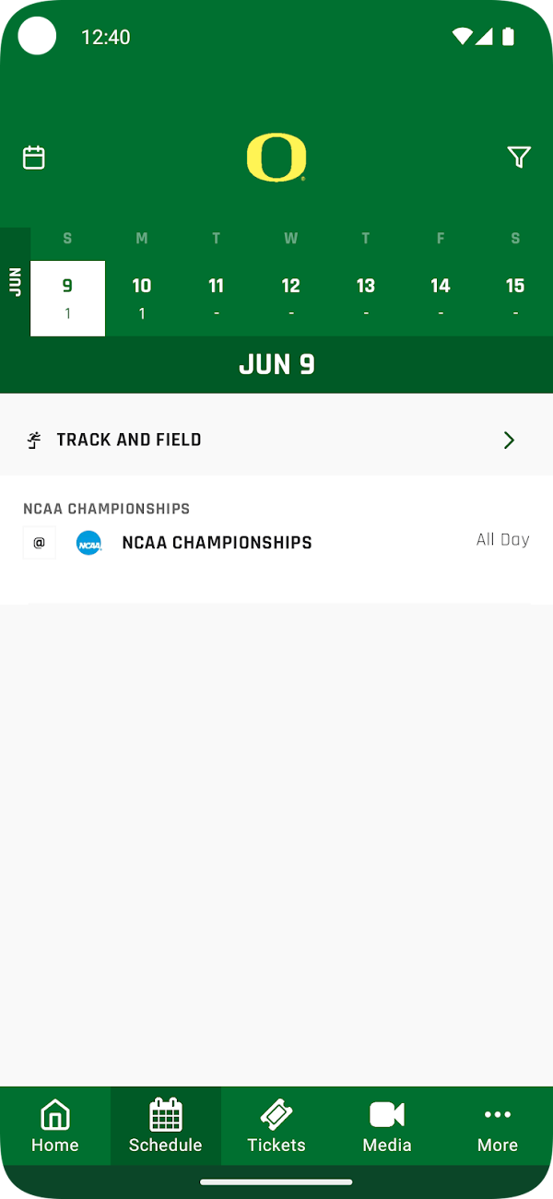
Task: Tap the track and field runner icon
Action: 34,440
